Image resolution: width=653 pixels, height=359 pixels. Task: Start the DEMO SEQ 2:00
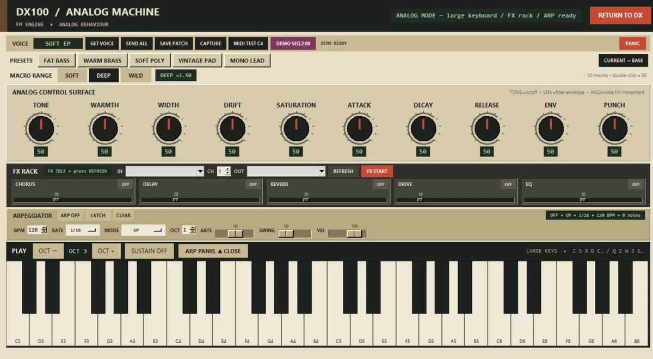pos(293,43)
